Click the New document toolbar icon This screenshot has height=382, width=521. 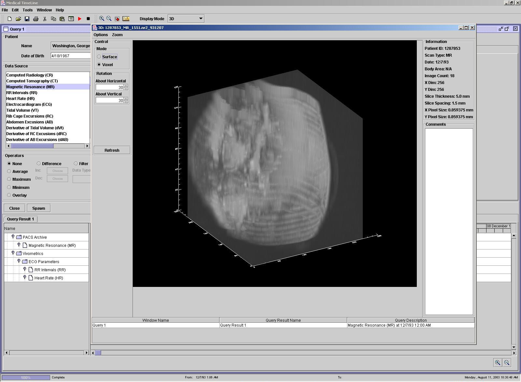tap(9, 19)
